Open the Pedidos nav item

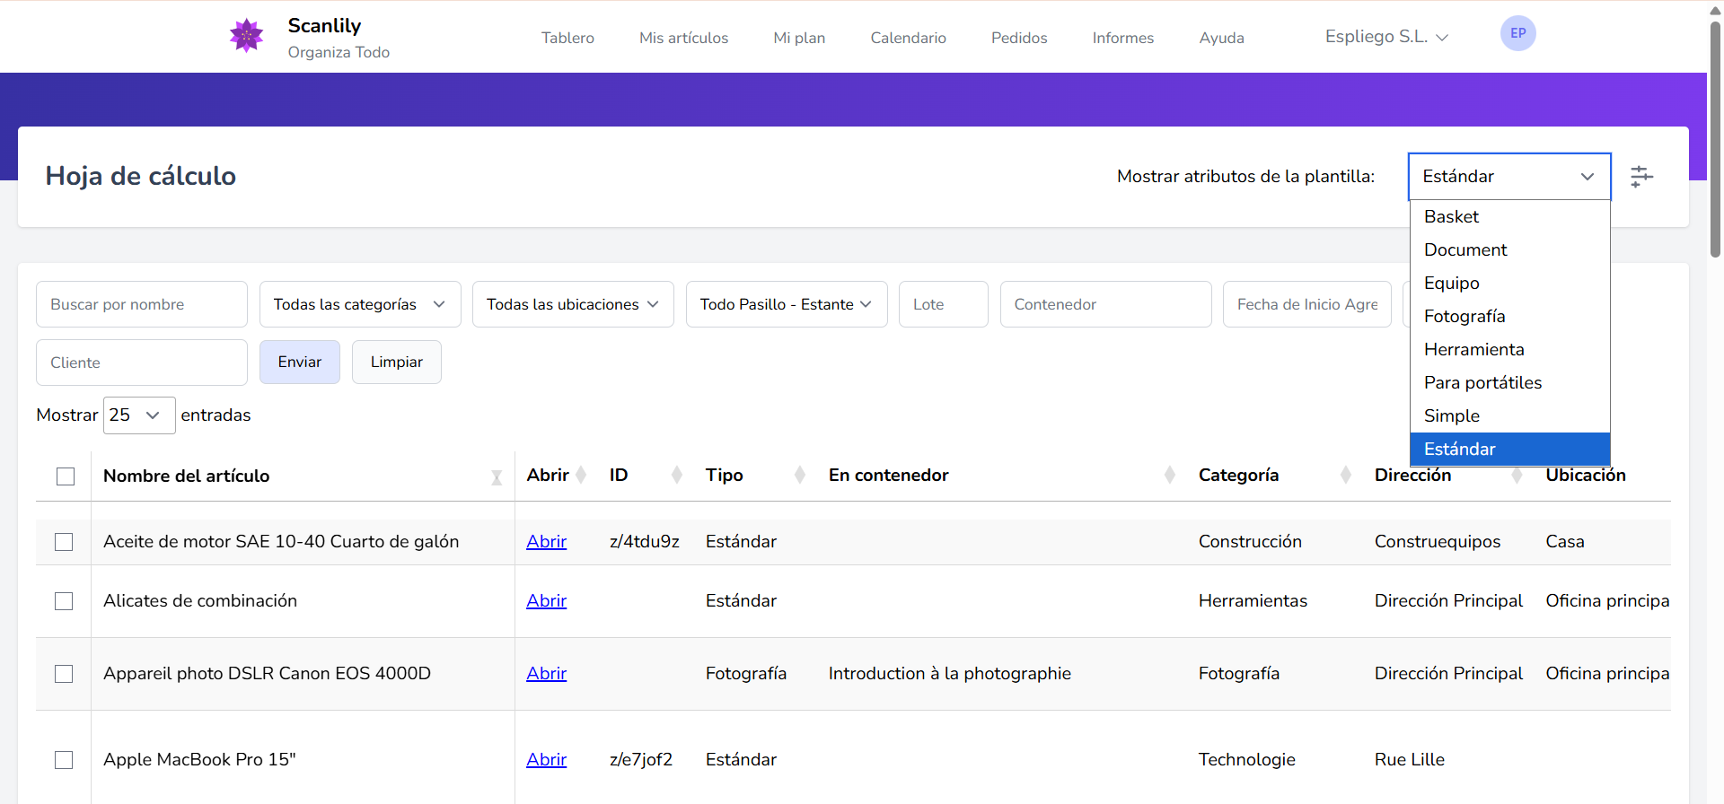1019,38
